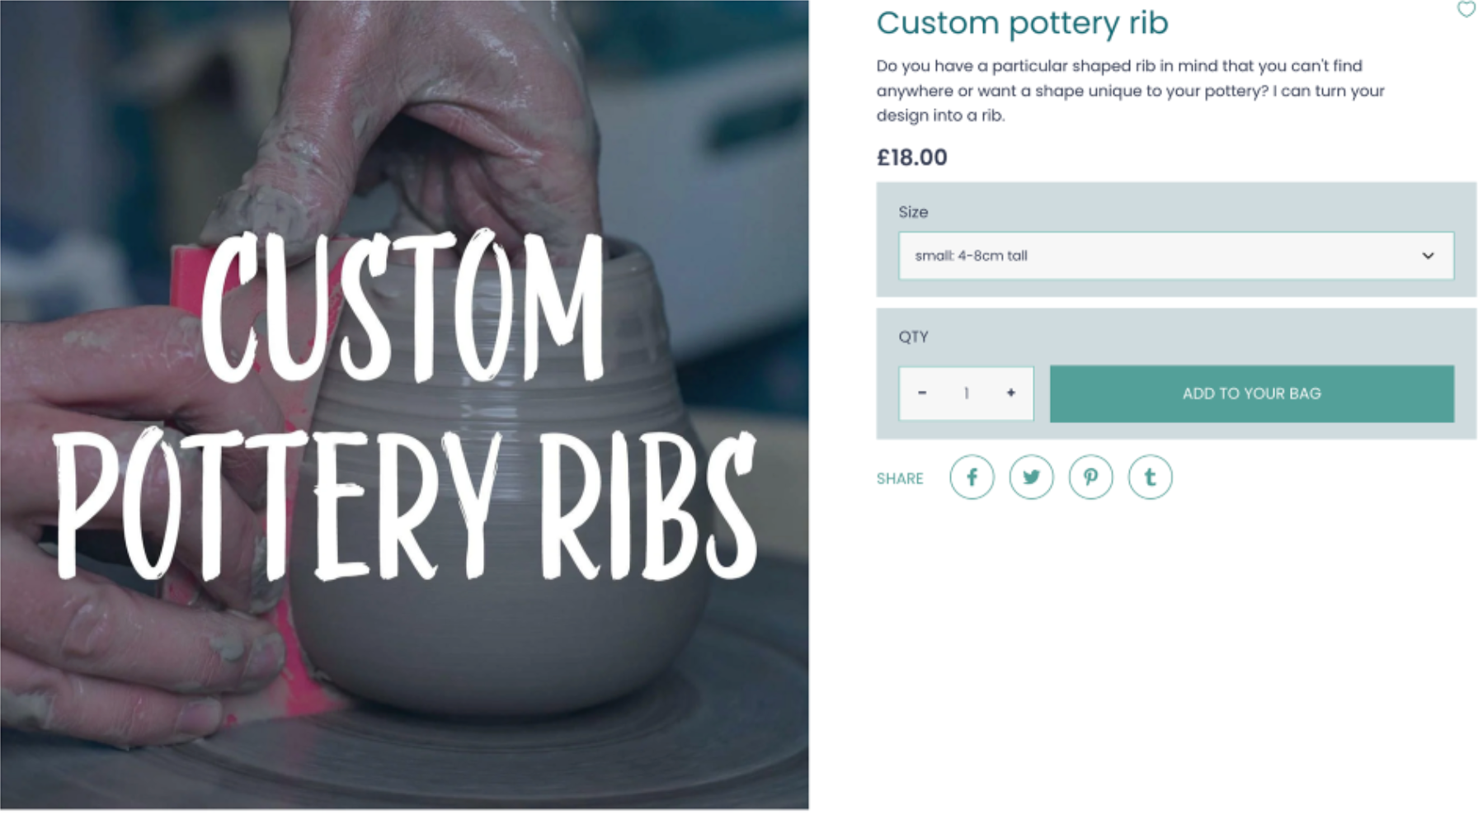1478x815 pixels.
Task: Increase quantity with the plus button
Action: (1010, 393)
